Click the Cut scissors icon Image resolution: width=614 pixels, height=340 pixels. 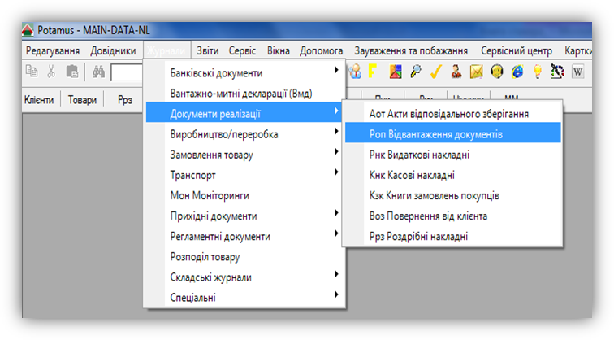point(51,72)
